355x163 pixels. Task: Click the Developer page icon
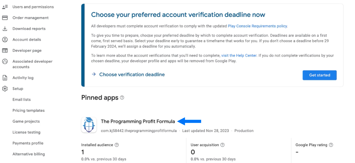(x=5, y=51)
